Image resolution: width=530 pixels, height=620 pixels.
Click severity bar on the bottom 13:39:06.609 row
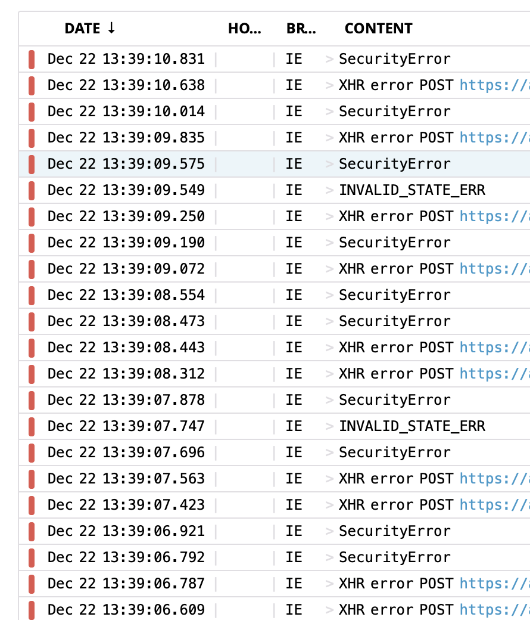point(31,609)
